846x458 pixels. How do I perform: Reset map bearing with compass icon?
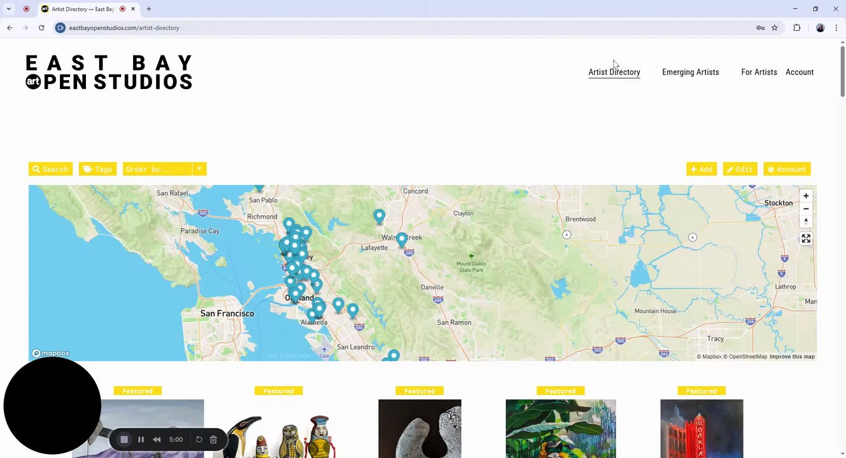[806, 221]
